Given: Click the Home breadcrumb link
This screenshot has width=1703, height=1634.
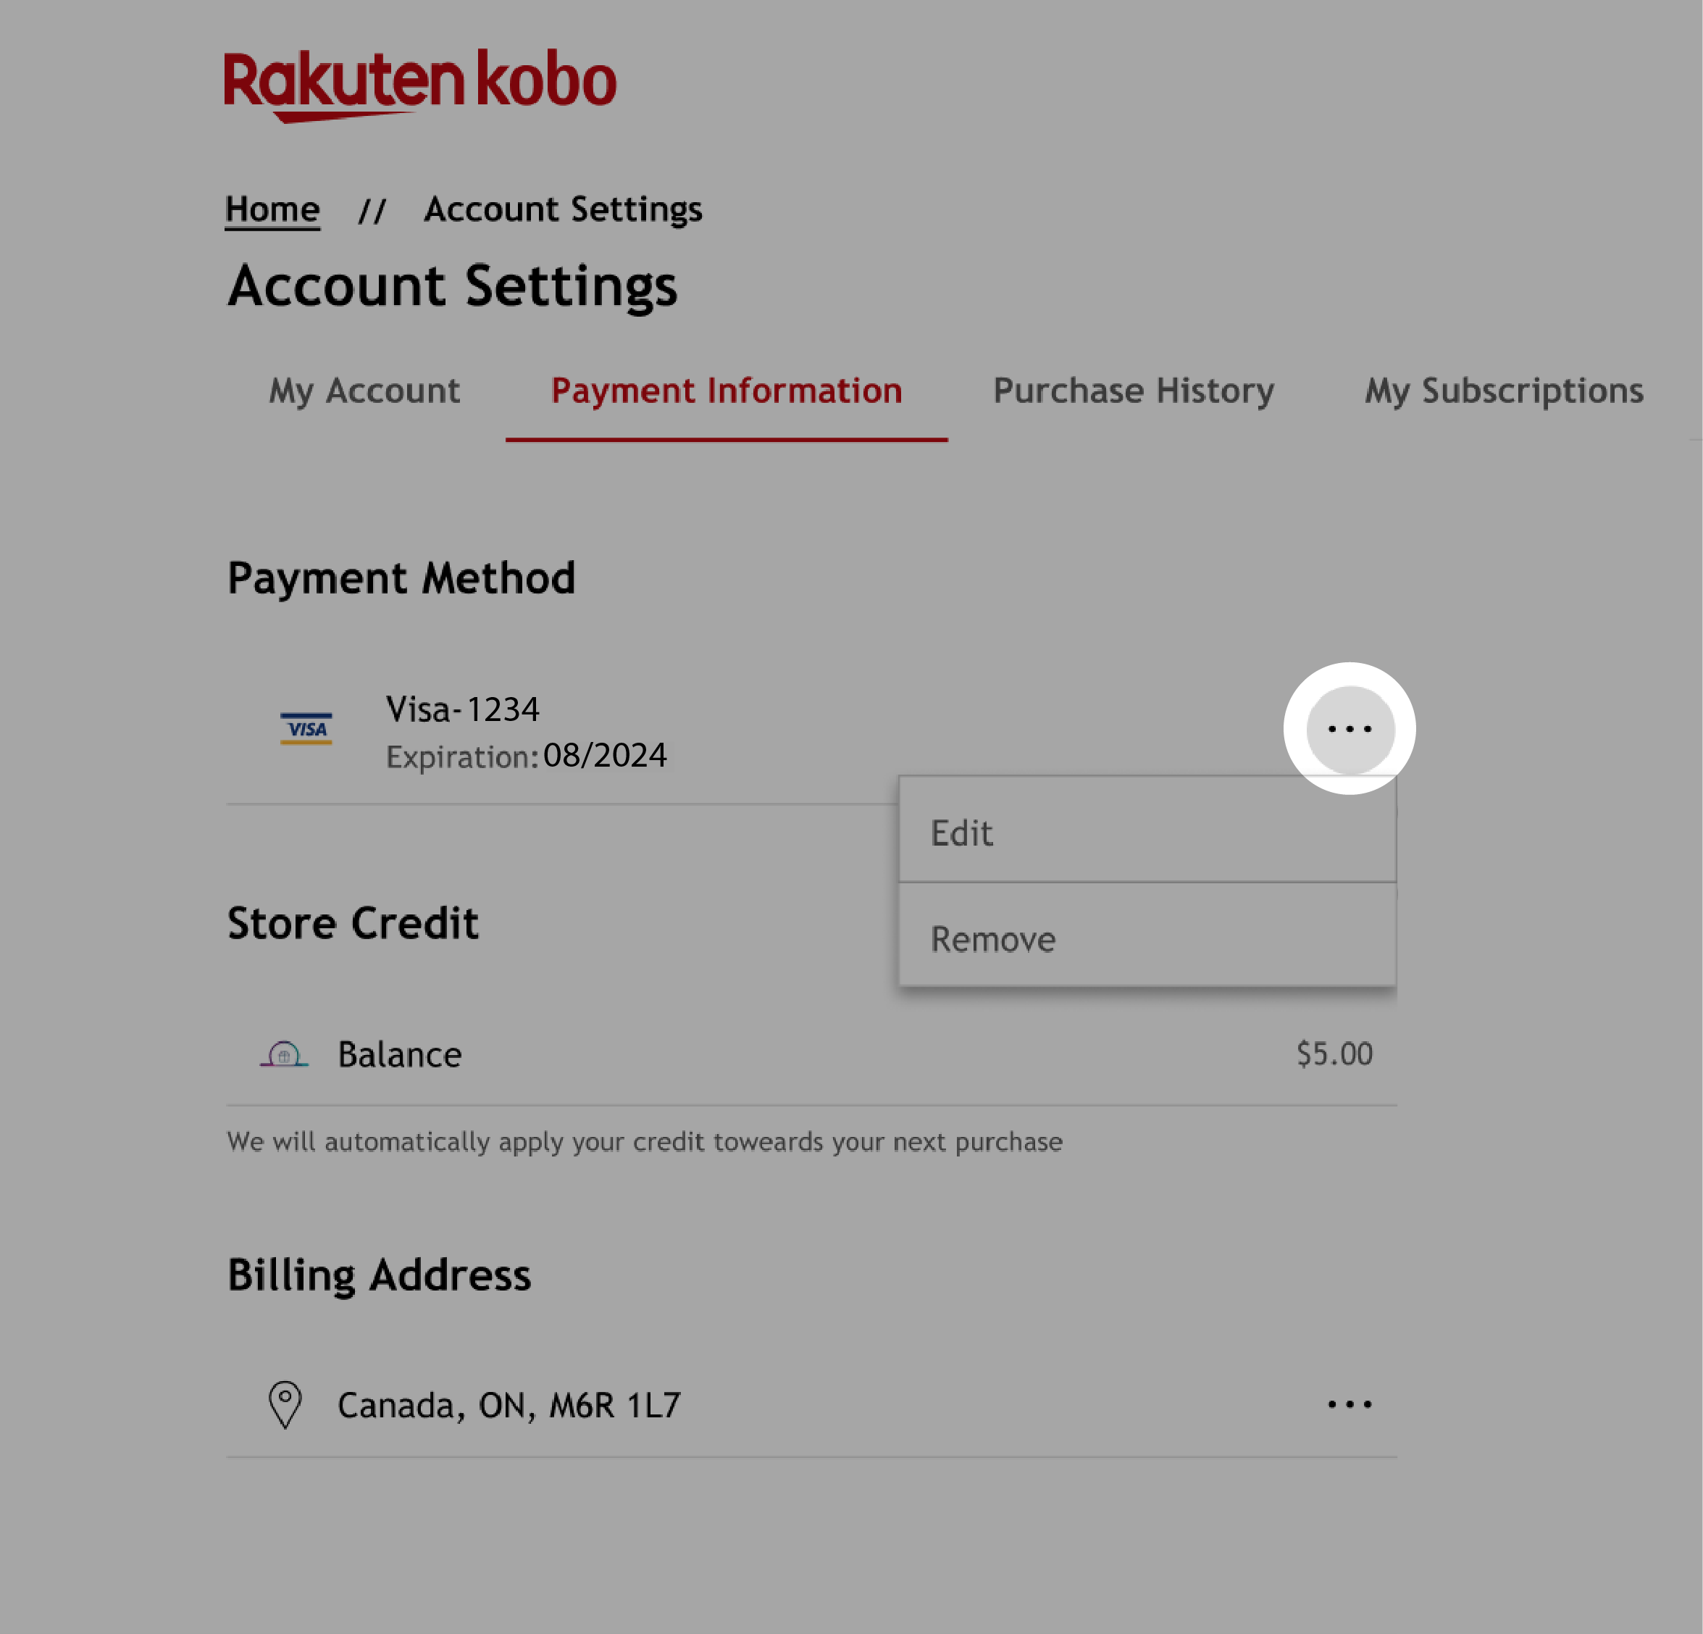Looking at the screenshot, I should (272, 209).
